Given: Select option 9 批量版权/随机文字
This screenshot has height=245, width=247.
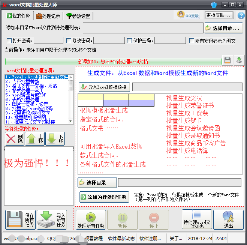Looking at the screenshot, I should tap(36, 113).
